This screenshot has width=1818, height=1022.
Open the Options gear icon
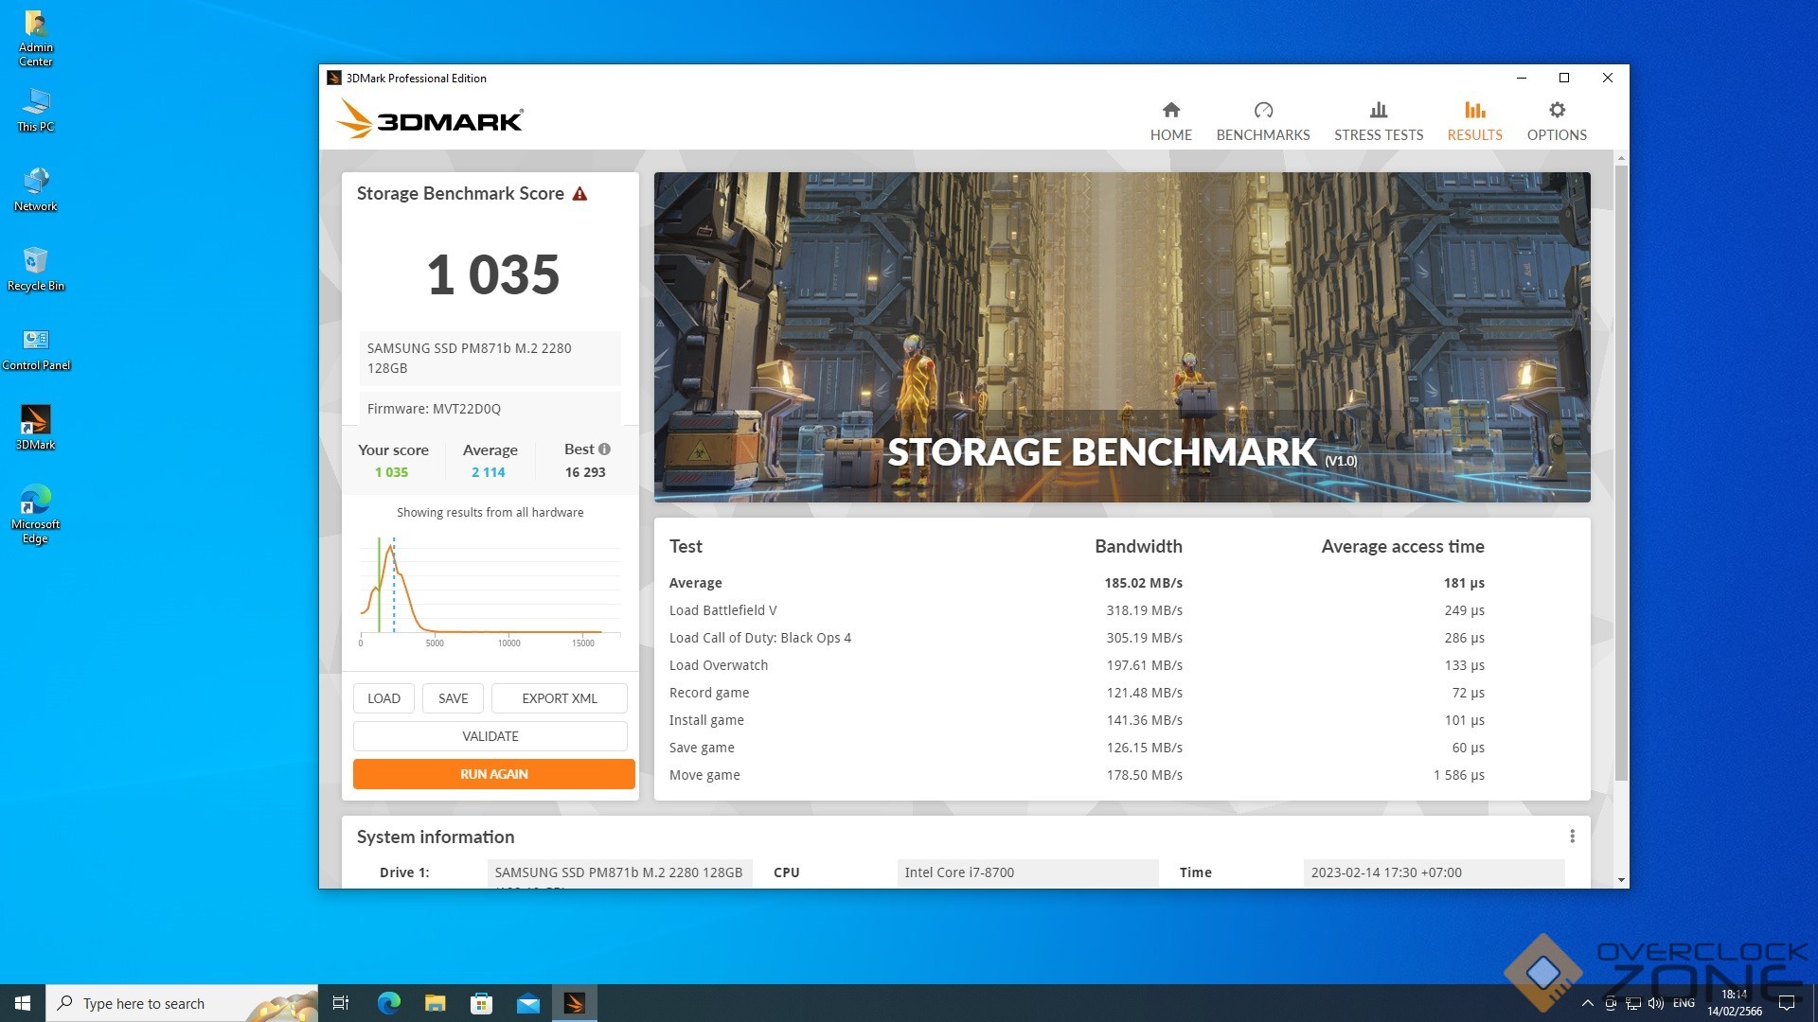1556,111
